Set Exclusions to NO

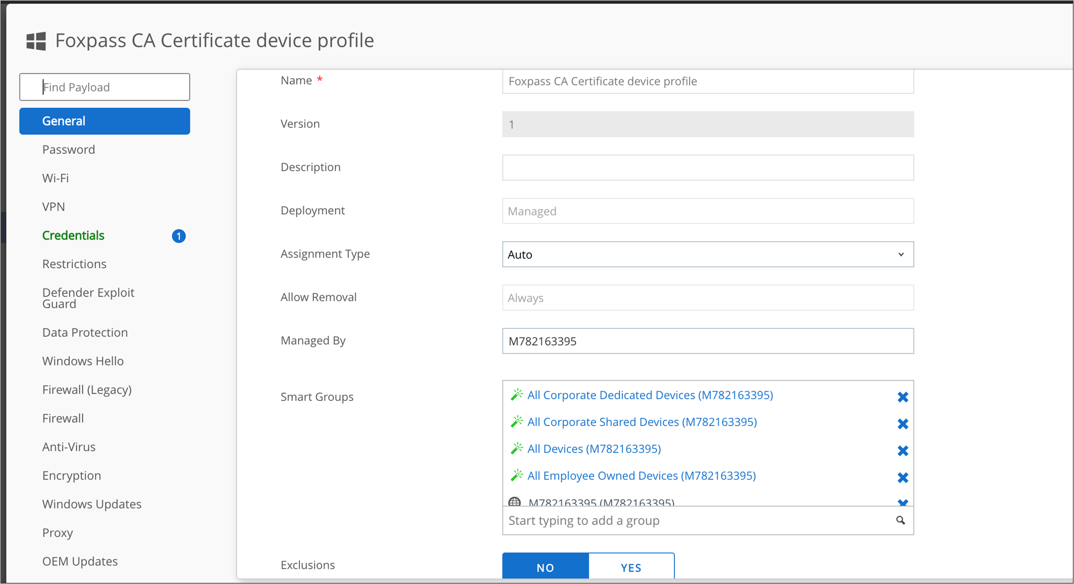coord(545,566)
